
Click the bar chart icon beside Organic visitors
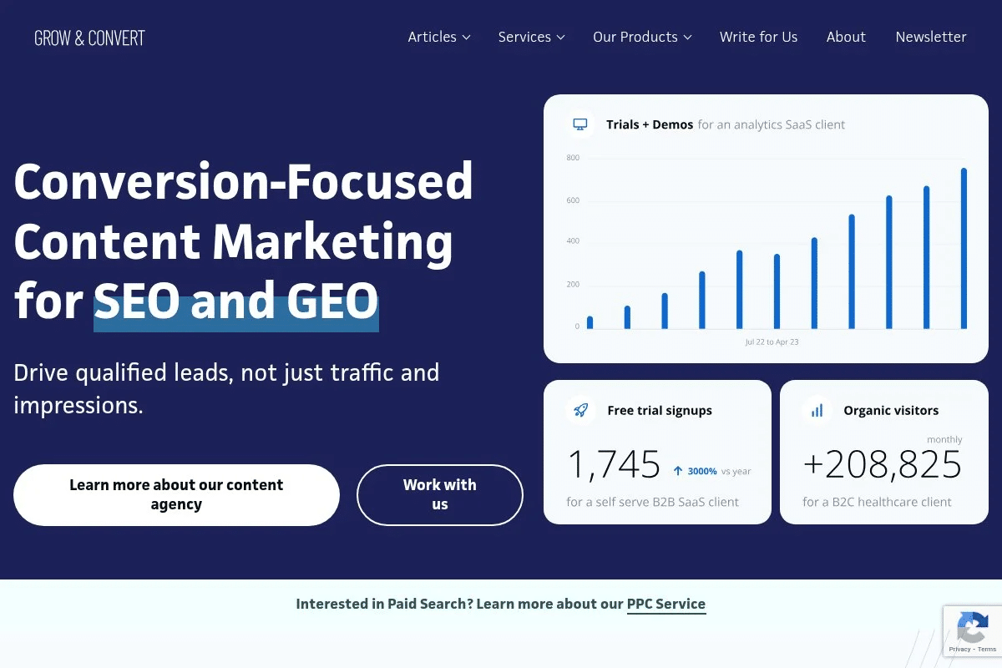[817, 410]
